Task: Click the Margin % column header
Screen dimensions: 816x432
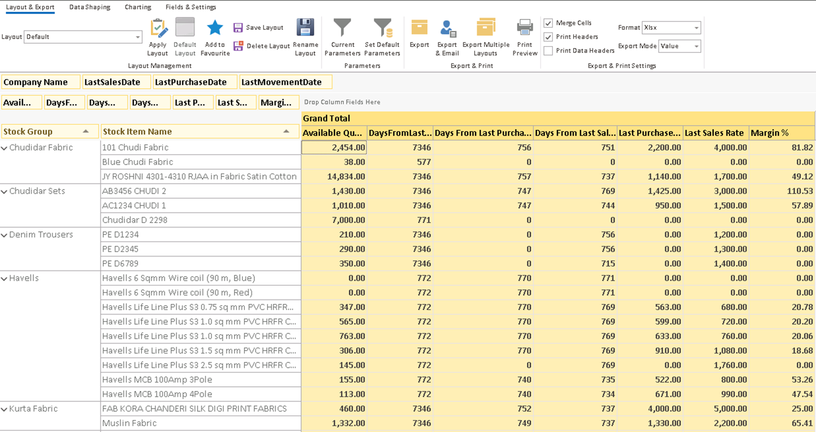Action: [x=782, y=133]
